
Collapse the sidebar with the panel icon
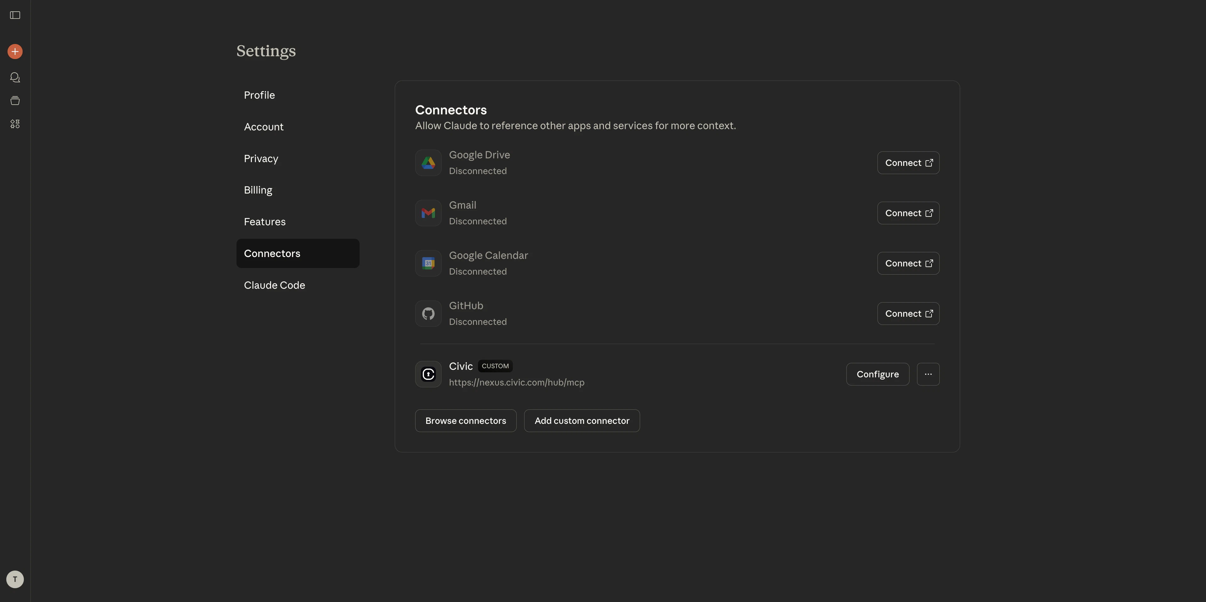point(14,15)
